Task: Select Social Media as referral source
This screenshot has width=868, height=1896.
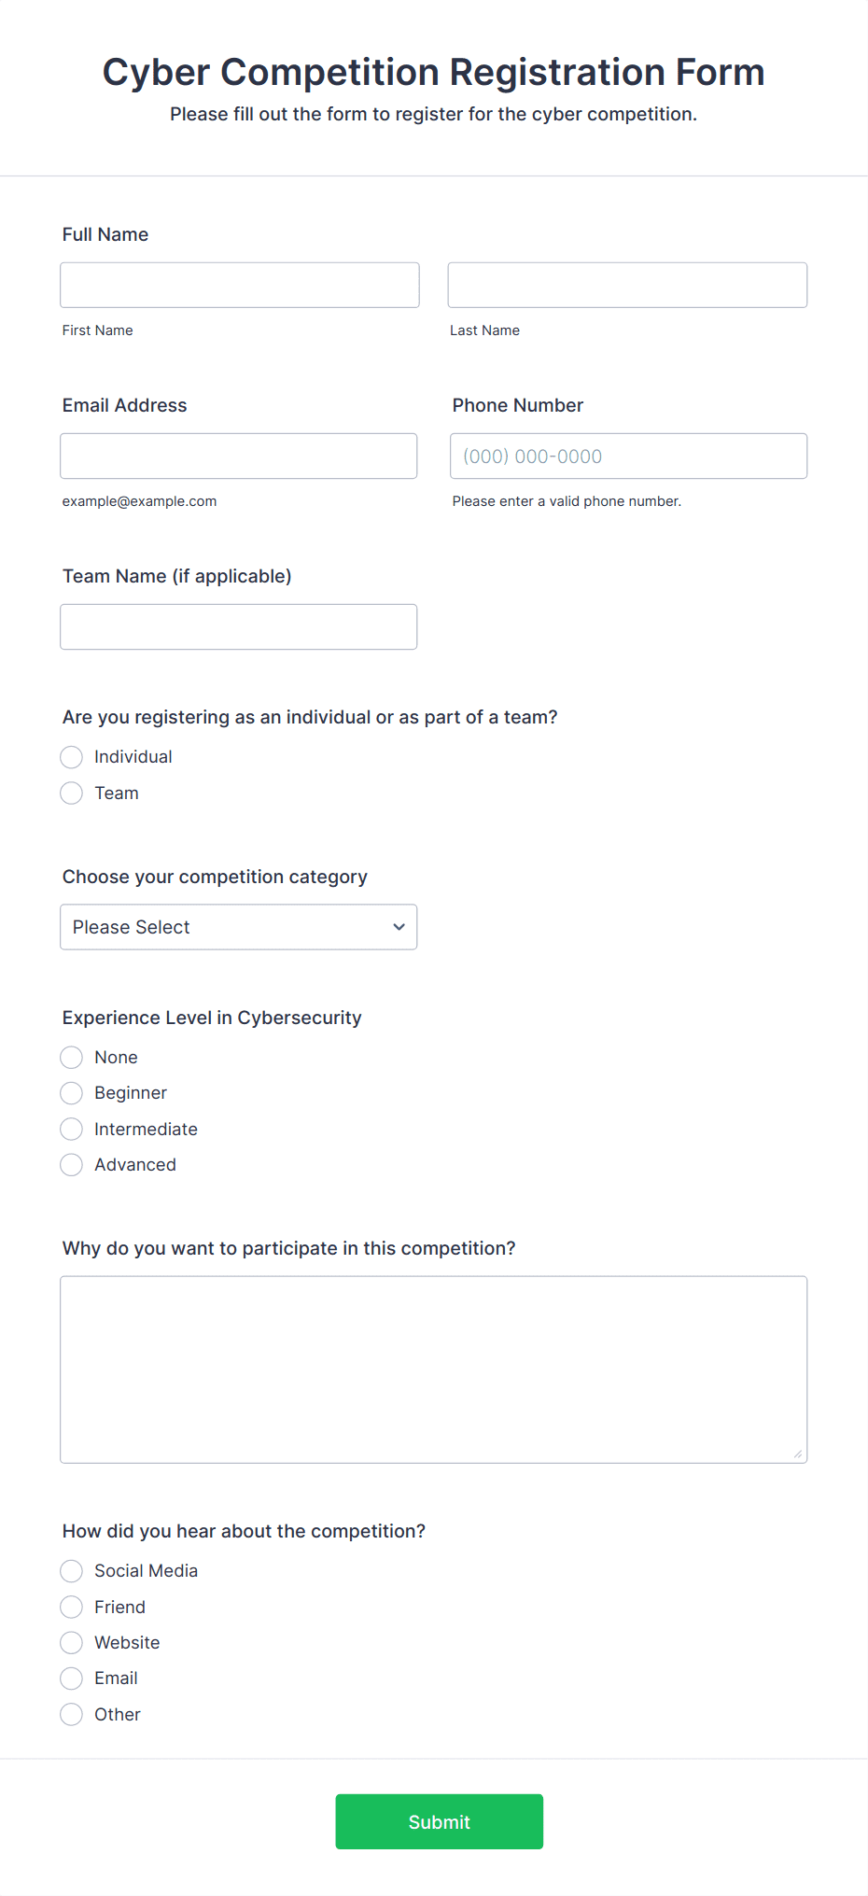Action: (x=71, y=1571)
